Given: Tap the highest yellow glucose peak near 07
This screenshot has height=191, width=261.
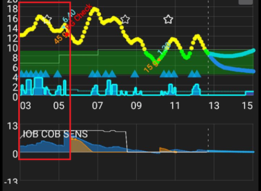Looking at the screenshot, I should click(x=94, y=9).
